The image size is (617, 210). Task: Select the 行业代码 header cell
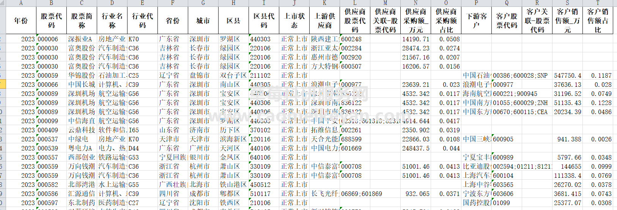(x=142, y=20)
